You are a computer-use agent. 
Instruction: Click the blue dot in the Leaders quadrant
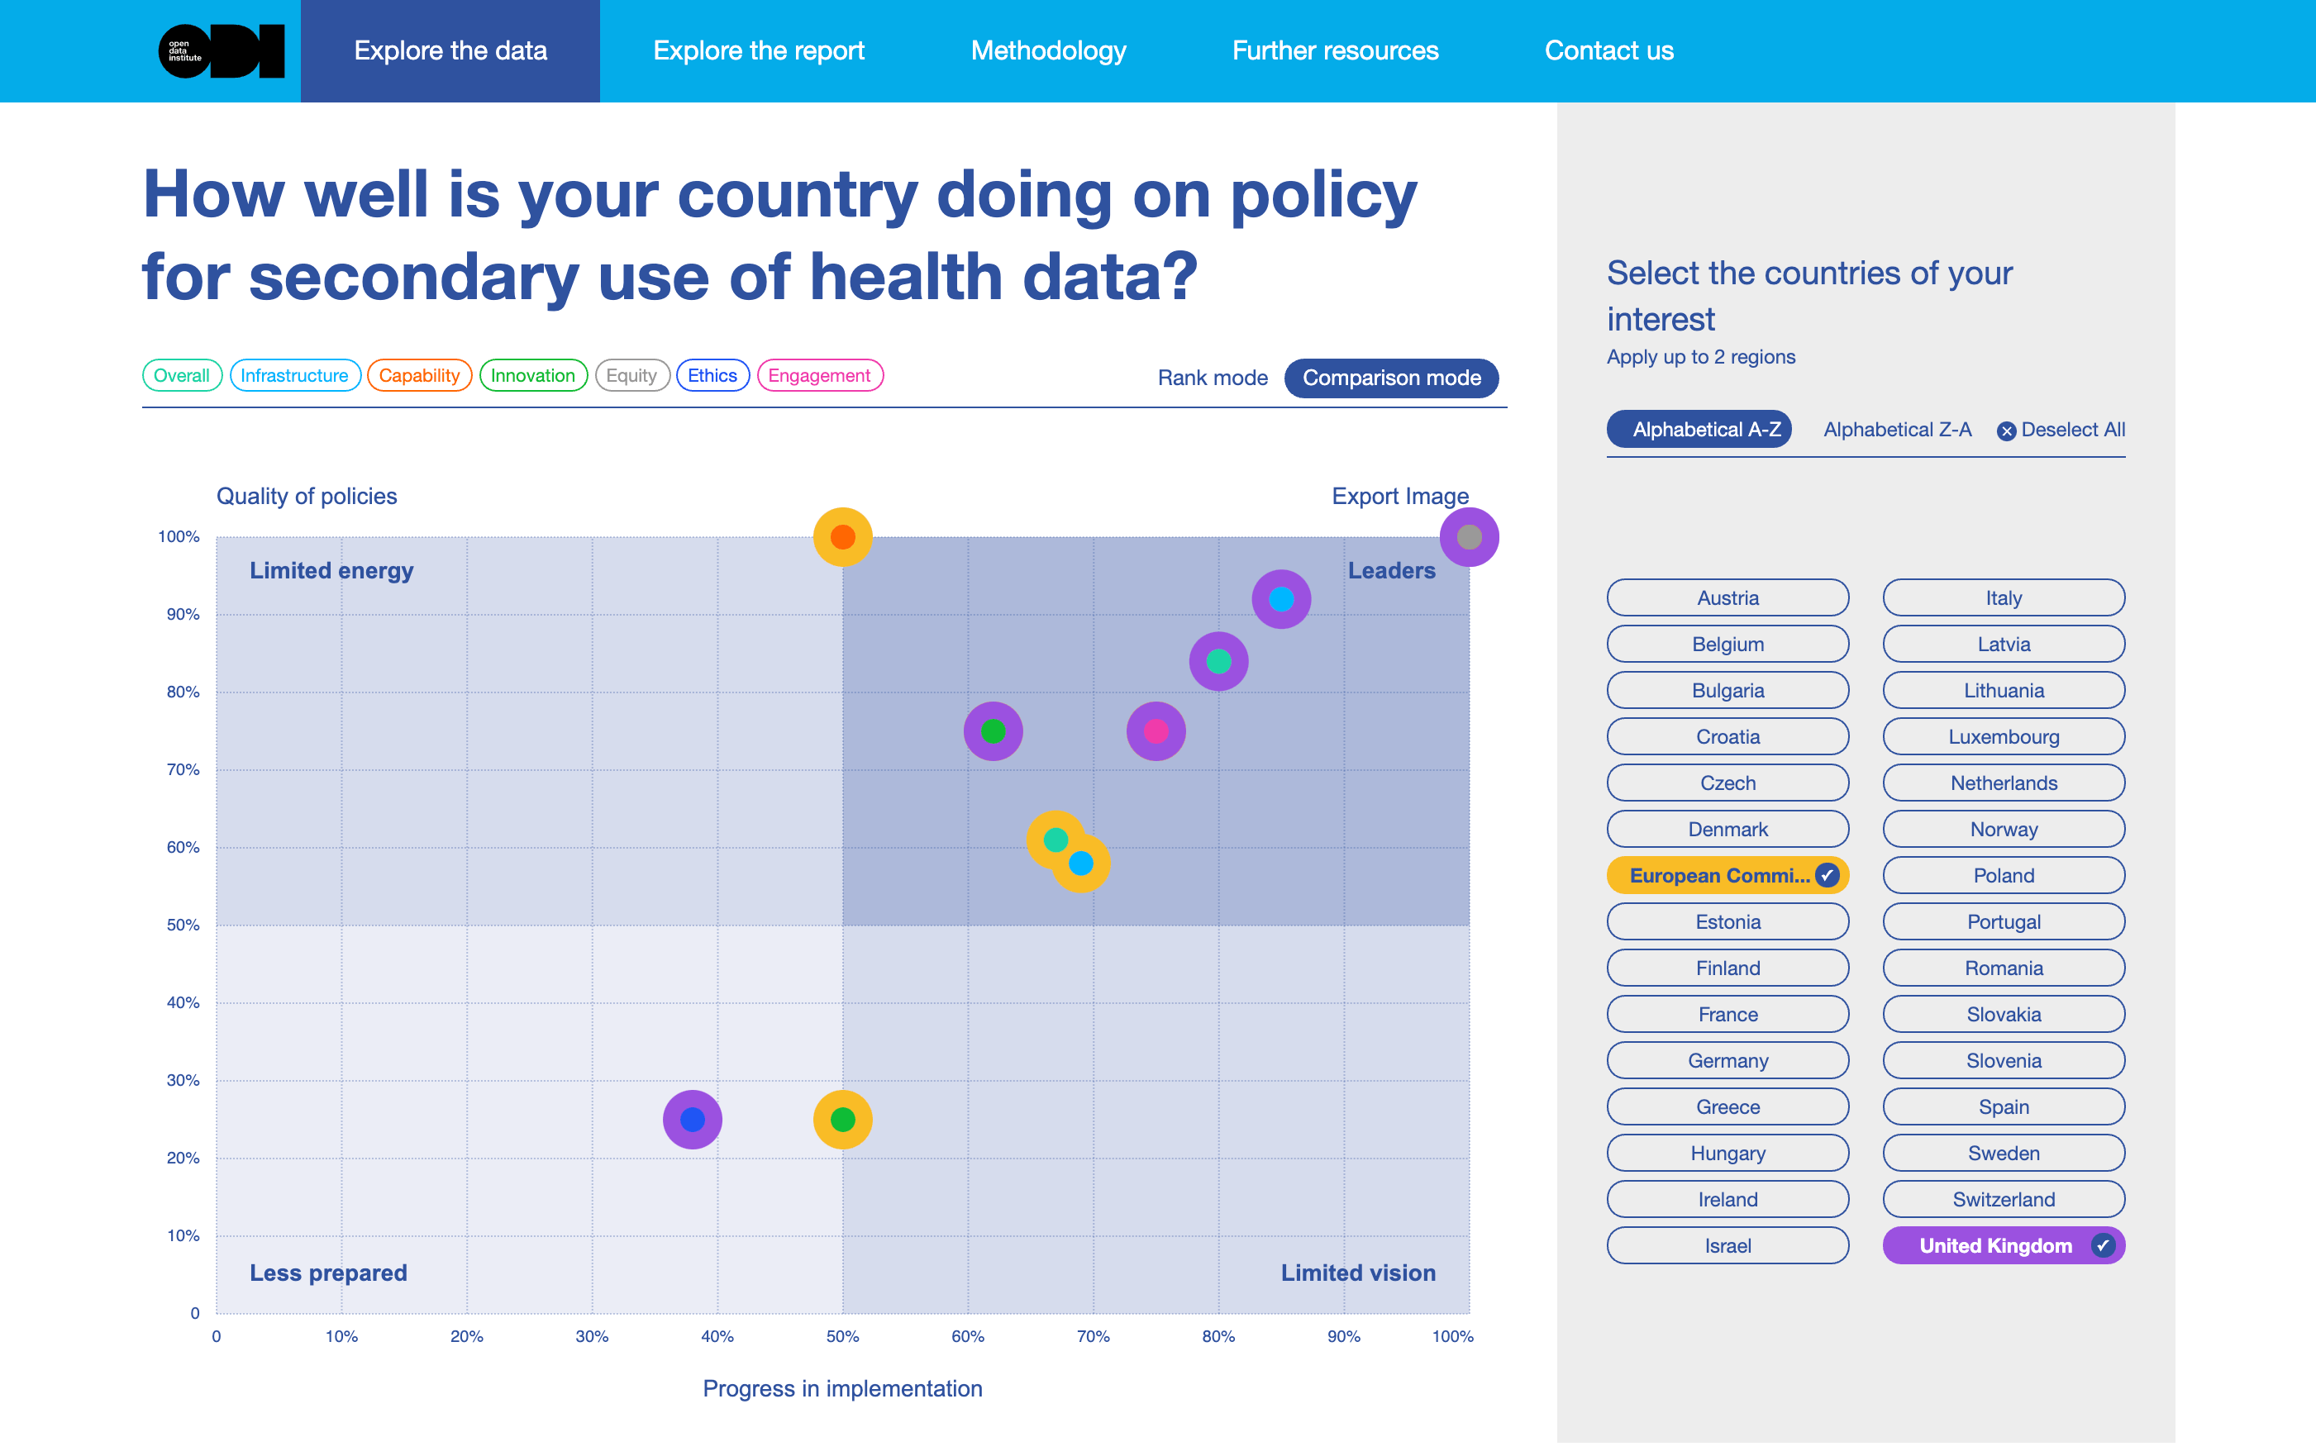[1281, 598]
